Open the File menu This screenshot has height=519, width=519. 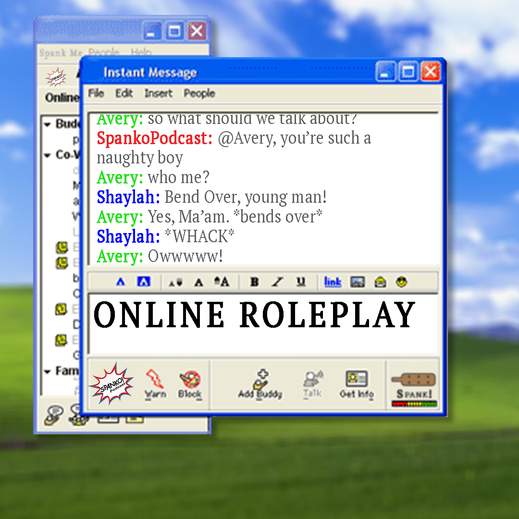(96, 93)
